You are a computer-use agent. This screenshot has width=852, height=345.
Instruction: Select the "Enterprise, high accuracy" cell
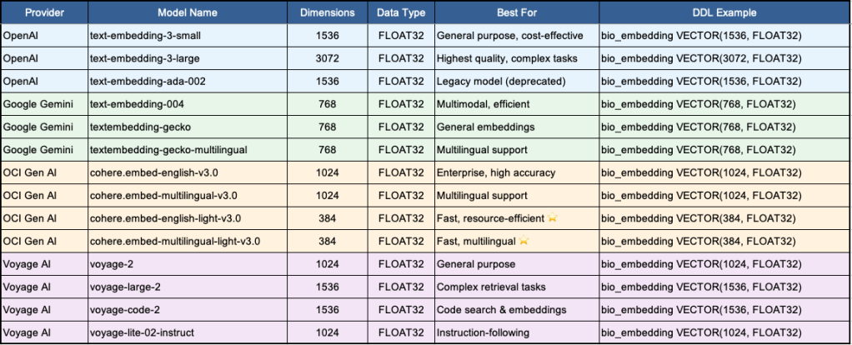[494, 172]
